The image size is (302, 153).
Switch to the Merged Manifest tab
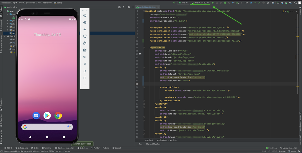[153, 144]
